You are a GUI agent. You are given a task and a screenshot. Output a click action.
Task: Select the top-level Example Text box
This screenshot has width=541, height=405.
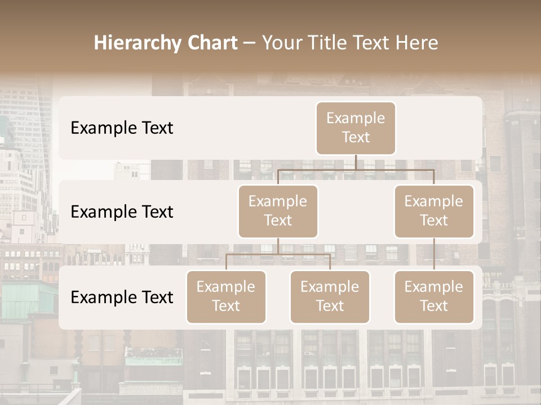[356, 128]
